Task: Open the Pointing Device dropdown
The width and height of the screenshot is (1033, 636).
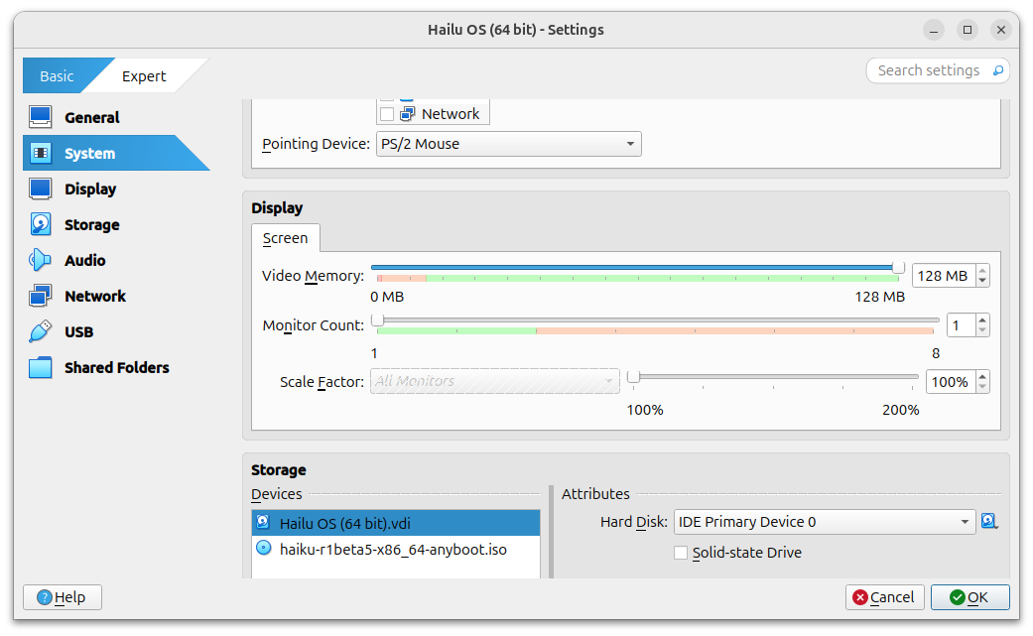Action: tap(509, 144)
